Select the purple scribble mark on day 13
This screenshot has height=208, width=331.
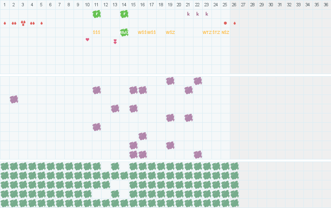coord(115,108)
